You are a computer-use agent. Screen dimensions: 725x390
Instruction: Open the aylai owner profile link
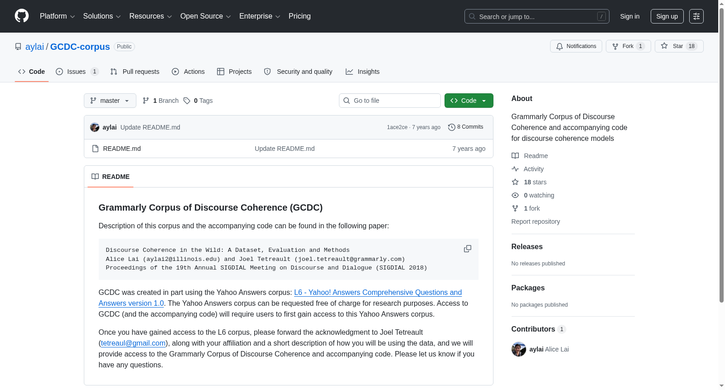[34, 47]
